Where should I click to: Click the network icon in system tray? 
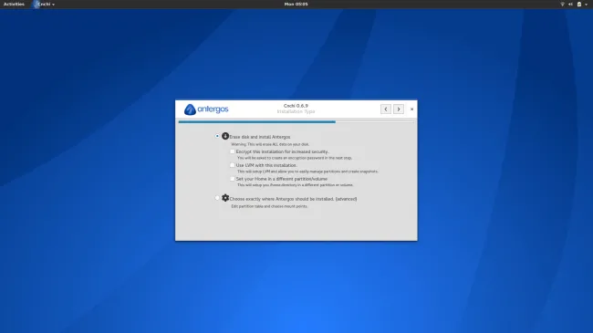[x=562, y=5]
